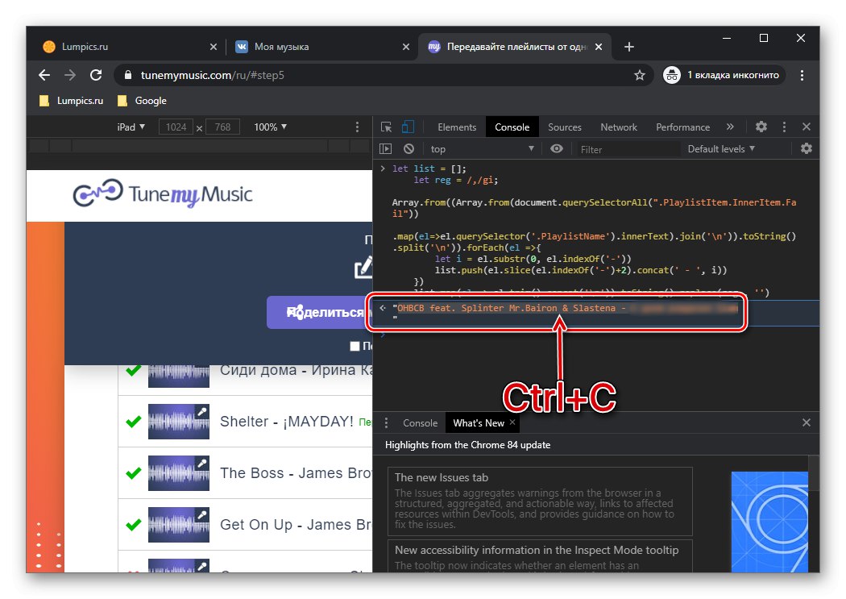Screen dimensions: 846x599
Task: Switch to the drawer Console tab
Action: [x=420, y=423]
